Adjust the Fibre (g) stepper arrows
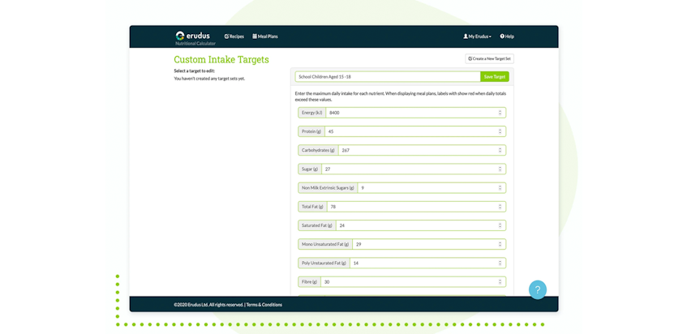Screen dimensions: 696x334 (x=500, y=281)
